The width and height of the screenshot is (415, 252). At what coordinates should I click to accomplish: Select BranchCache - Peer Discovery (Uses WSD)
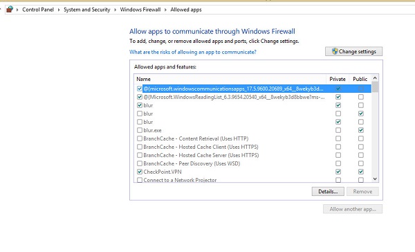coord(192,163)
